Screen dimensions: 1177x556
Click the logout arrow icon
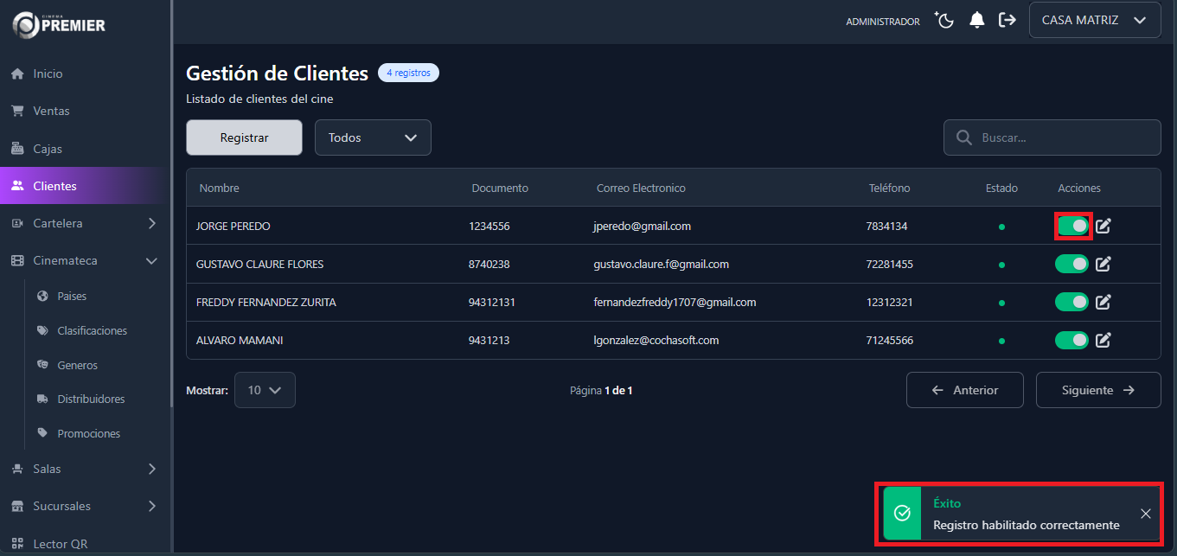[x=1007, y=20]
